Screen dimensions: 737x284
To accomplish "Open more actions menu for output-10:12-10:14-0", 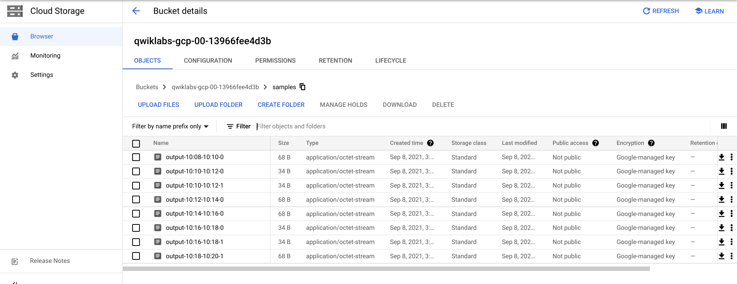I will (732, 199).
